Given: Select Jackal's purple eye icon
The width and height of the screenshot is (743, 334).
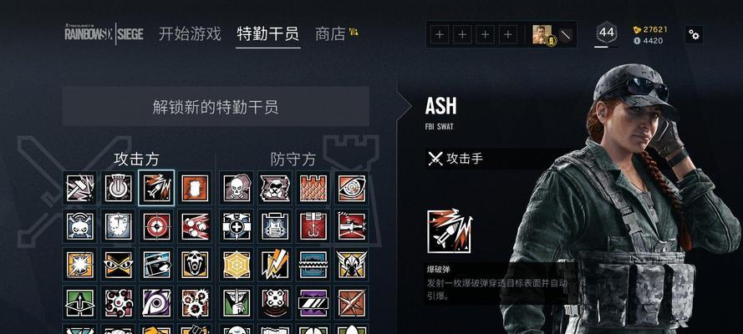Looking at the screenshot, I should (156, 303).
